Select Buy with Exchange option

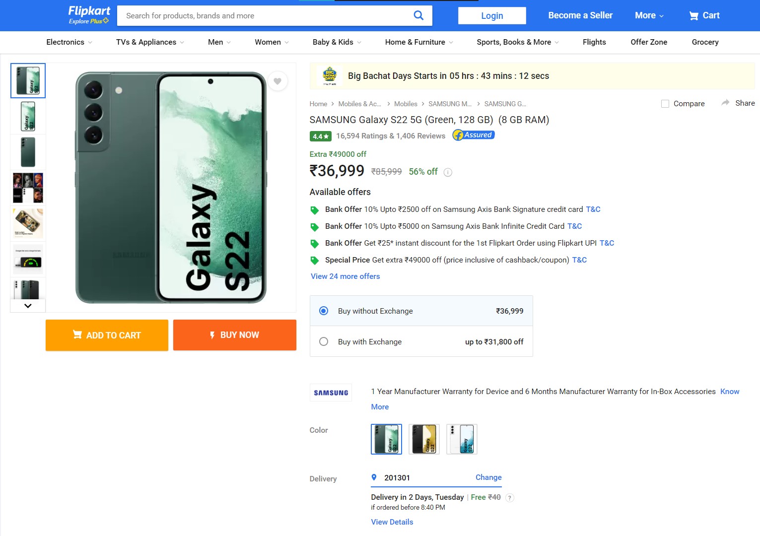tap(324, 341)
